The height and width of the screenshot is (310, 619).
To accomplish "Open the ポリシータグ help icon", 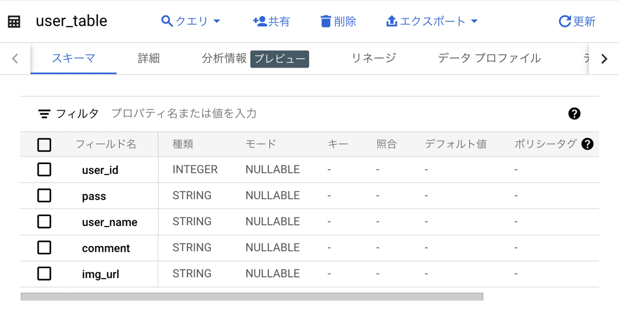I will coord(587,144).
